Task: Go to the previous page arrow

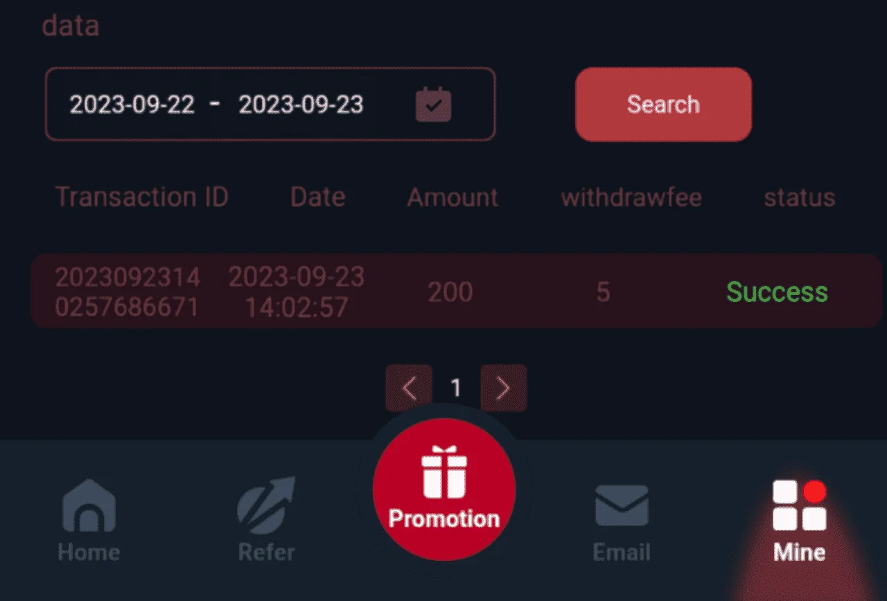Action: coord(409,388)
